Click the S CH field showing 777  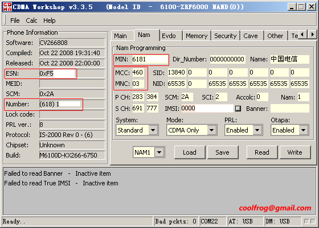coord(152,108)
